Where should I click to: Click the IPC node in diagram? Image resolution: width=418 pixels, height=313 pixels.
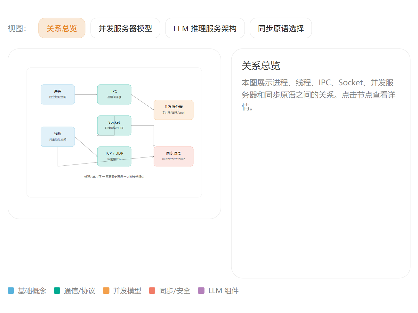point(114,94)
